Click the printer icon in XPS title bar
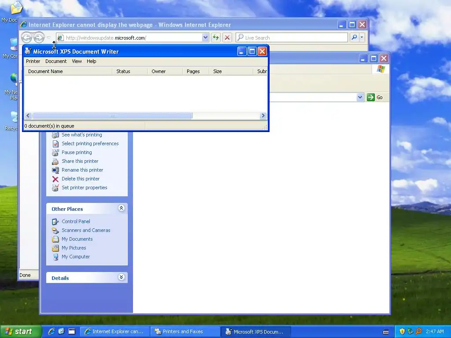The width and height of the screenshot is (451, 338). tap(28, 51)
